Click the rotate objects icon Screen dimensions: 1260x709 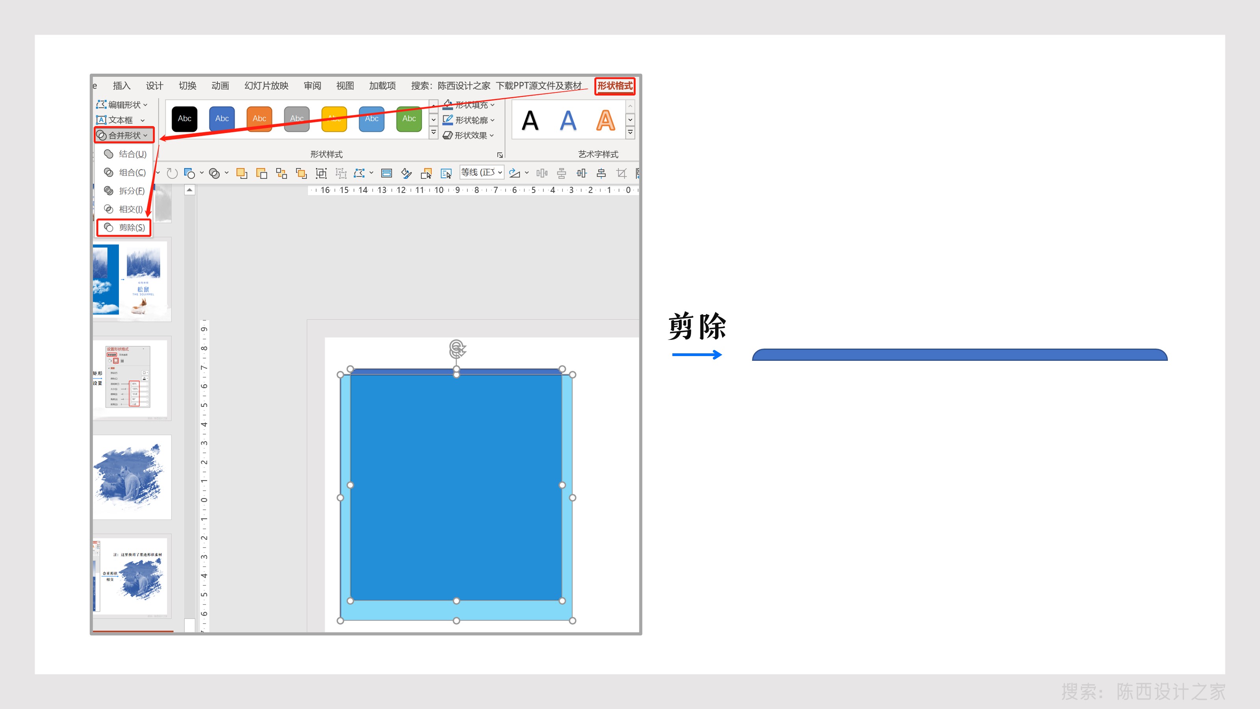[515, 173]
